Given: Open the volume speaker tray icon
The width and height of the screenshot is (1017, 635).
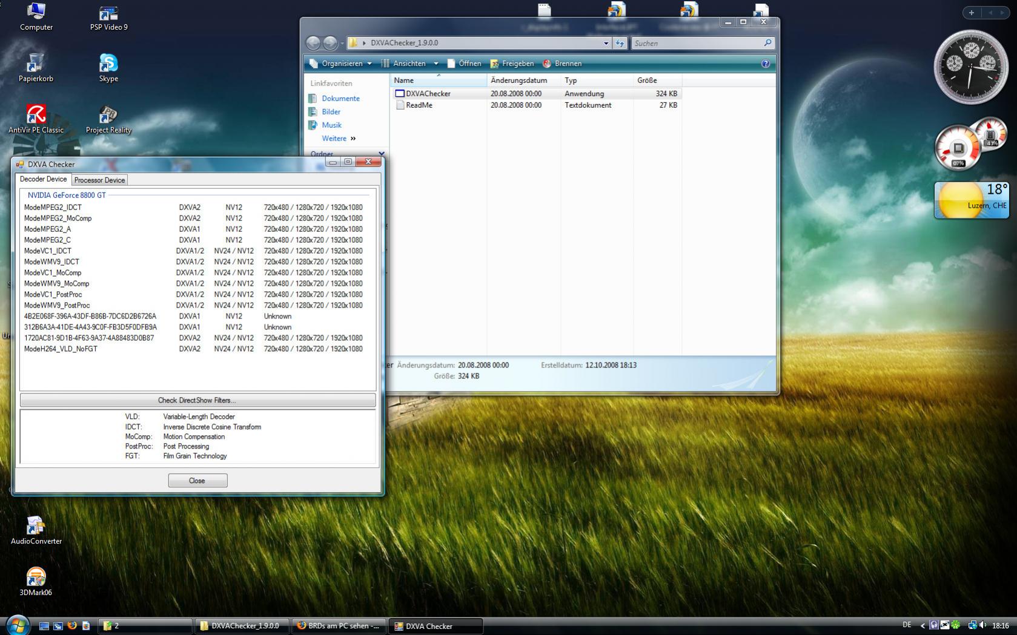Looking at the screenshot, I should pyautogui.click(x=982, y=625).
